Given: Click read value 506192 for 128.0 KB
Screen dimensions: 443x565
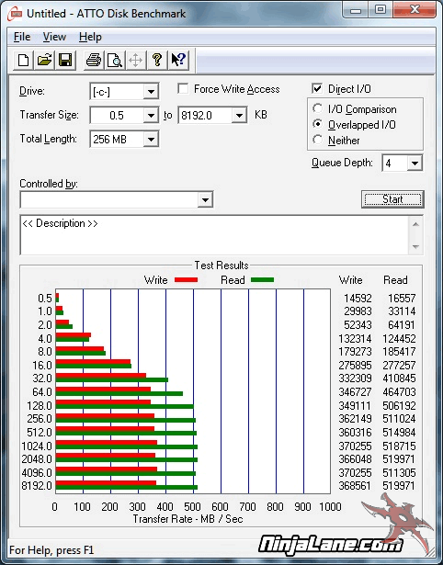Looking at the screenshot, I should 399,406.
